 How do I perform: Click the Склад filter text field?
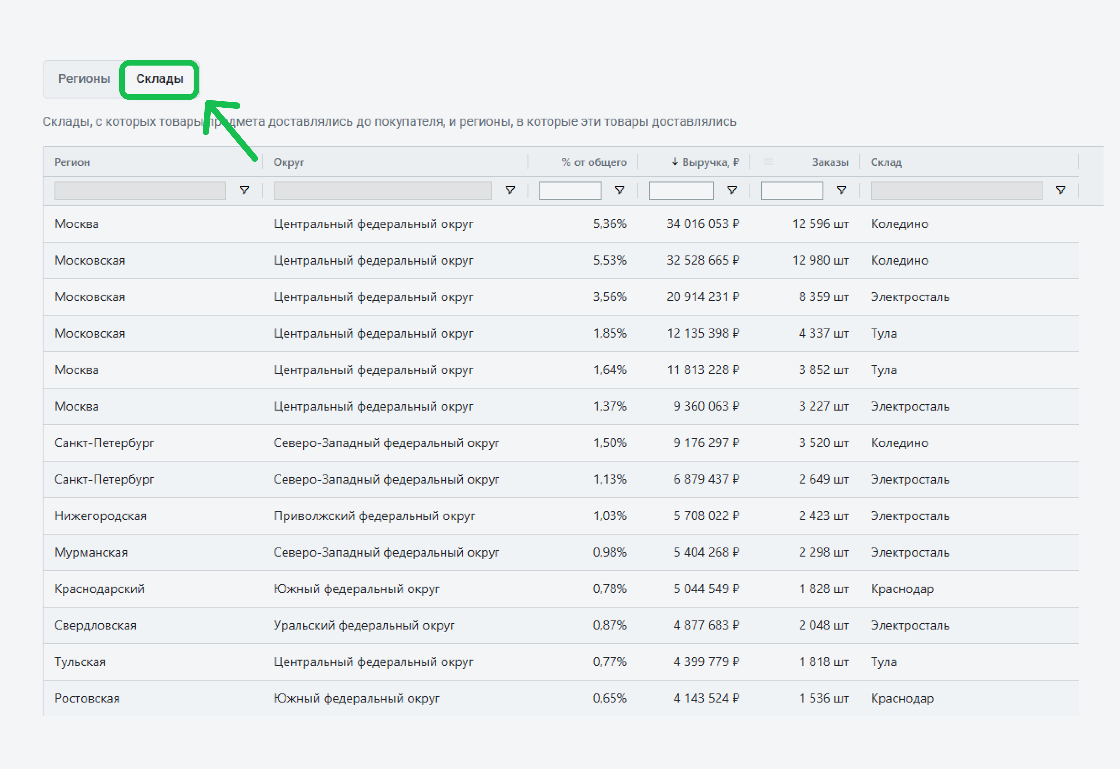coord(956,190)
